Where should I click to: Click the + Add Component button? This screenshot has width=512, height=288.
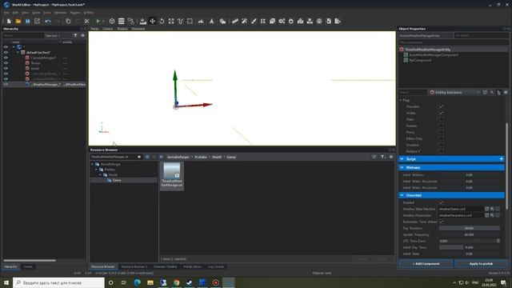(426, 263)
